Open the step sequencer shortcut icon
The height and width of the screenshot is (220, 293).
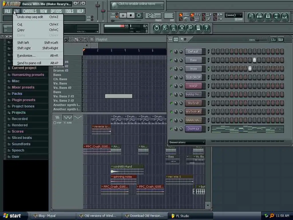pyautogui.click(x=260, y=17)
